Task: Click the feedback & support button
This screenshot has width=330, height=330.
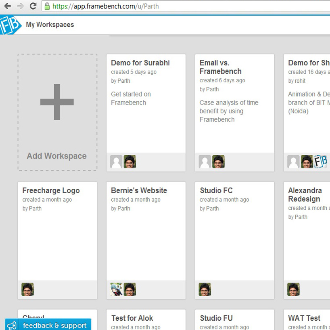Action: click(x=54, y=325)
